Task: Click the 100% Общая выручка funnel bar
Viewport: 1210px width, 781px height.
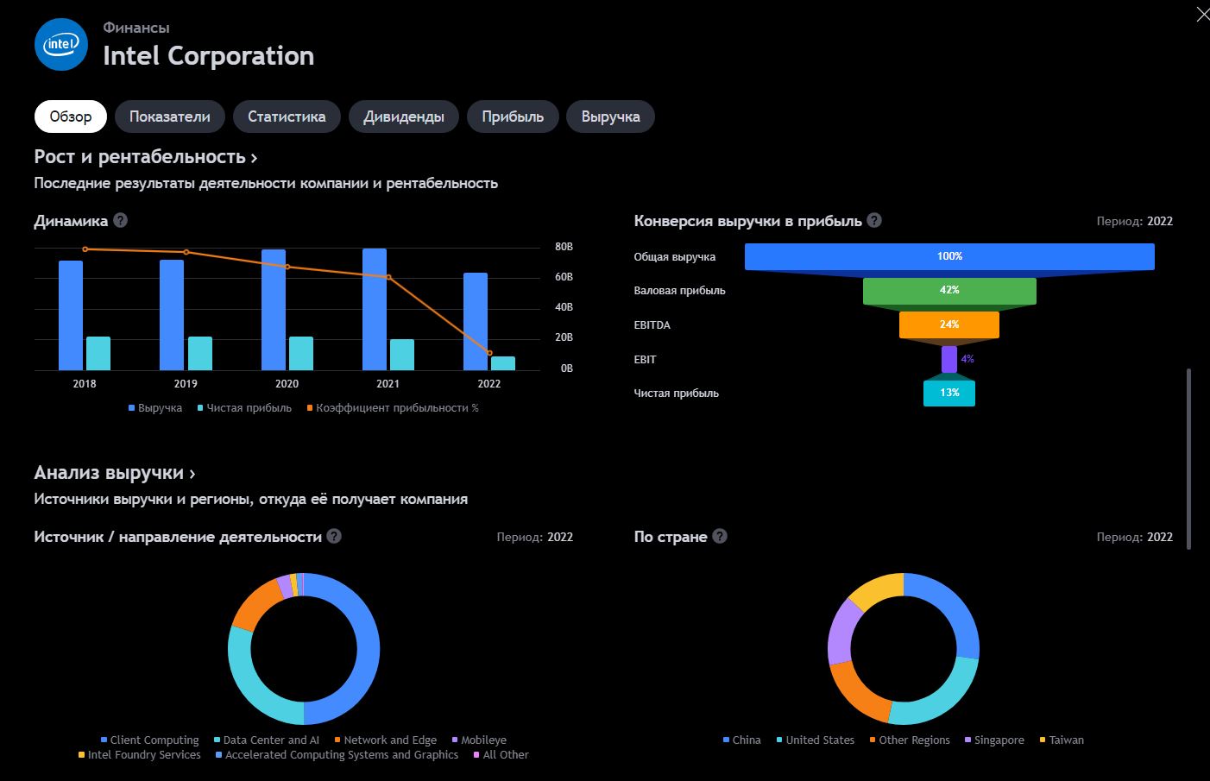Action: click(949, 256)
